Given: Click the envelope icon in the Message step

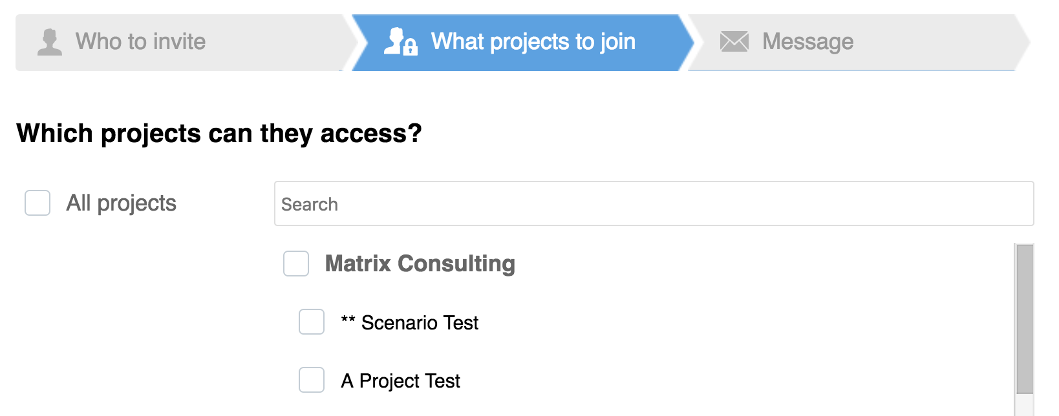Looking at the screenshot, I should 734,42.
